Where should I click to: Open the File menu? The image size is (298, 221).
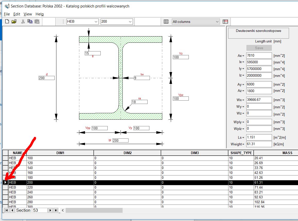coord(7,14)
